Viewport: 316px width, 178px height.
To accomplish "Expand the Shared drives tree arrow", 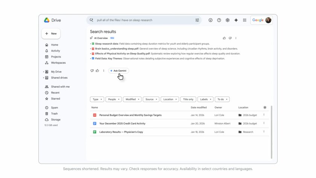I will (43, 78).
